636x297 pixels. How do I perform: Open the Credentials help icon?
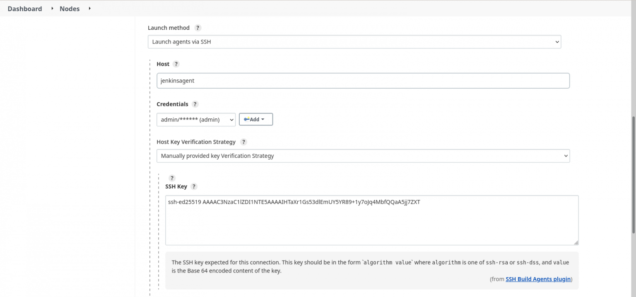[x=195, y=104]
